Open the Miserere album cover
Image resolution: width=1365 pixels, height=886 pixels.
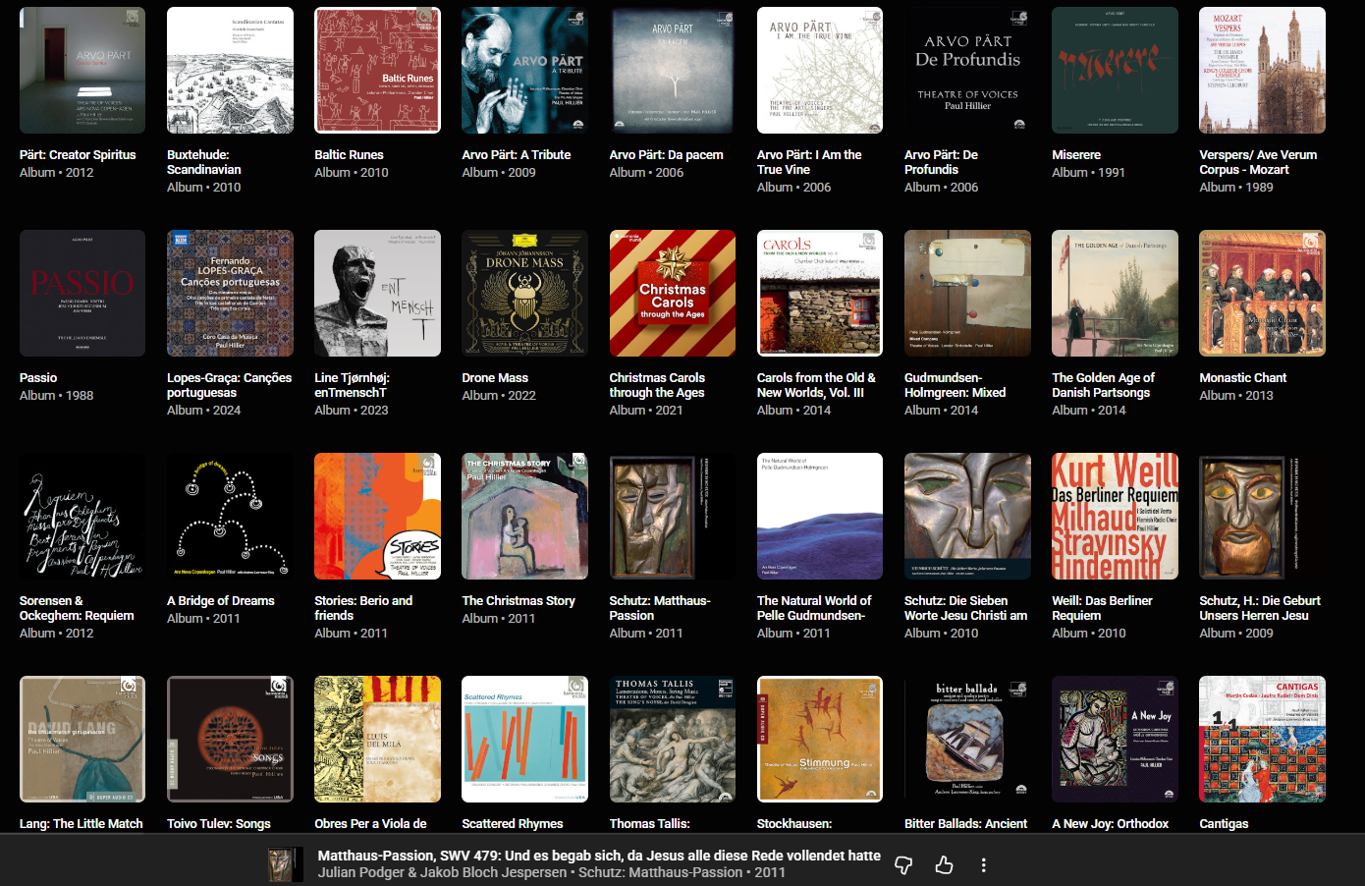pyautogui.click(x=1115, y=71)
